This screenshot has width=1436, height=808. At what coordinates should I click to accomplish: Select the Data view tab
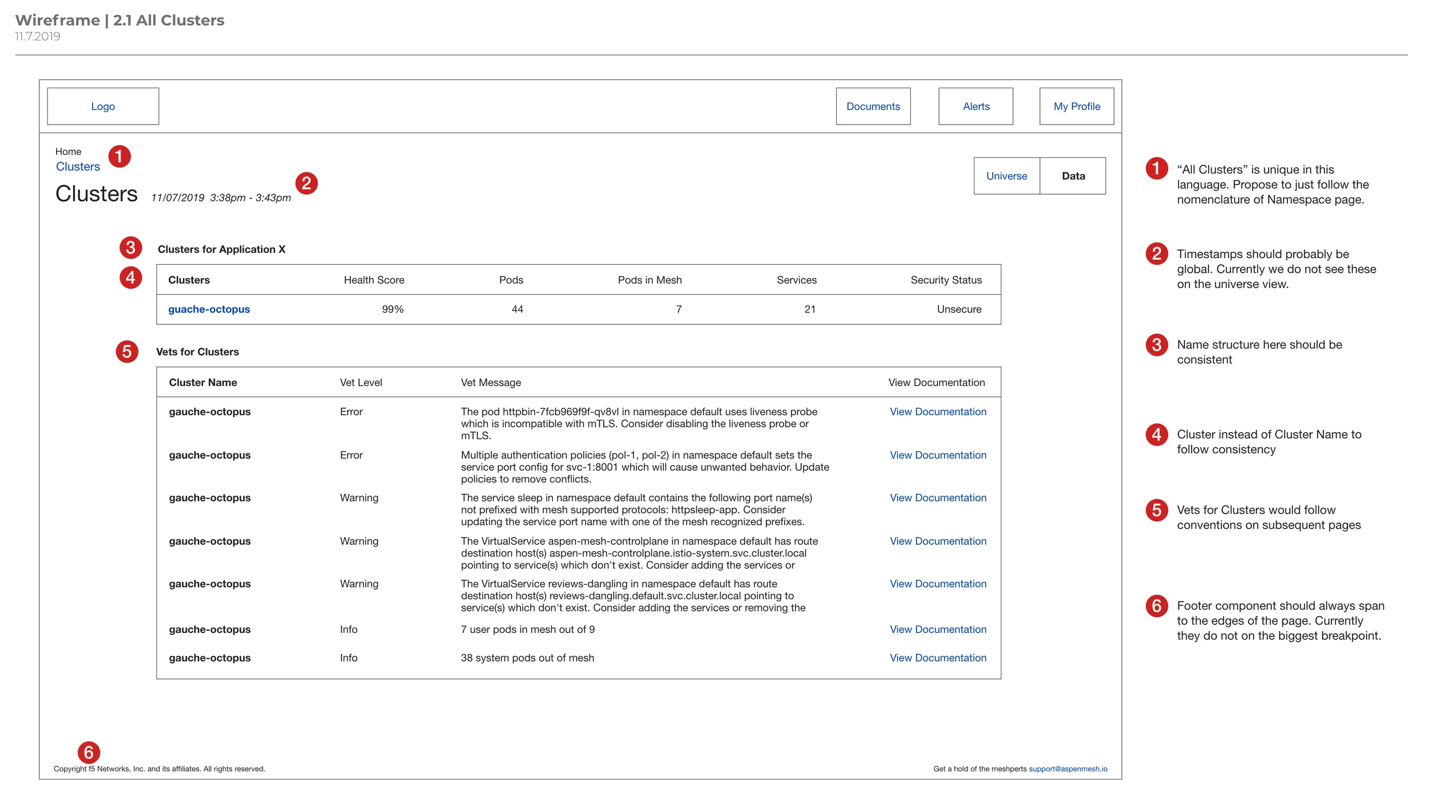[x=1073, y=176]
